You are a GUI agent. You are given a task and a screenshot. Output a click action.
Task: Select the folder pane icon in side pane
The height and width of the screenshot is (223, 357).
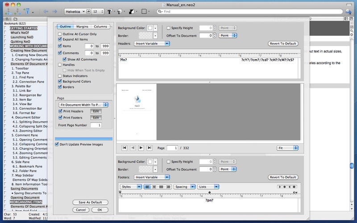[x=15, y=19]
